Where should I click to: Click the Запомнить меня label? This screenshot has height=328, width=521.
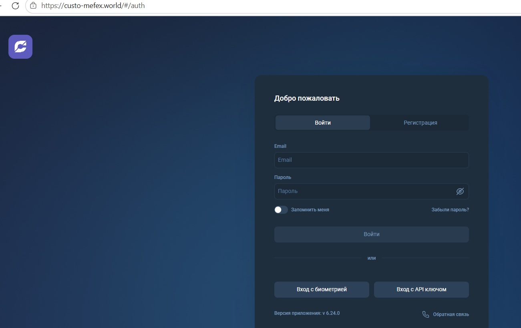pyautogui.click(x=310, y=210)
